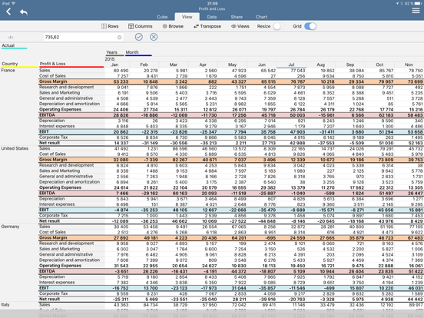Select United States Operating Expenses label
Viewport: 424px width, 318px height.
(x=61, y=187)
